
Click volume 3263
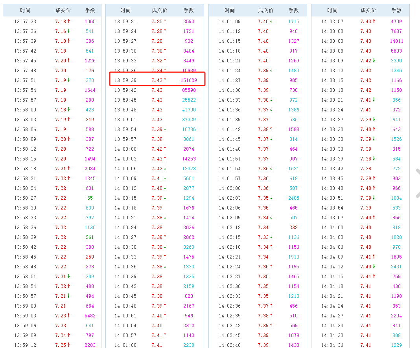coord(189,247)
